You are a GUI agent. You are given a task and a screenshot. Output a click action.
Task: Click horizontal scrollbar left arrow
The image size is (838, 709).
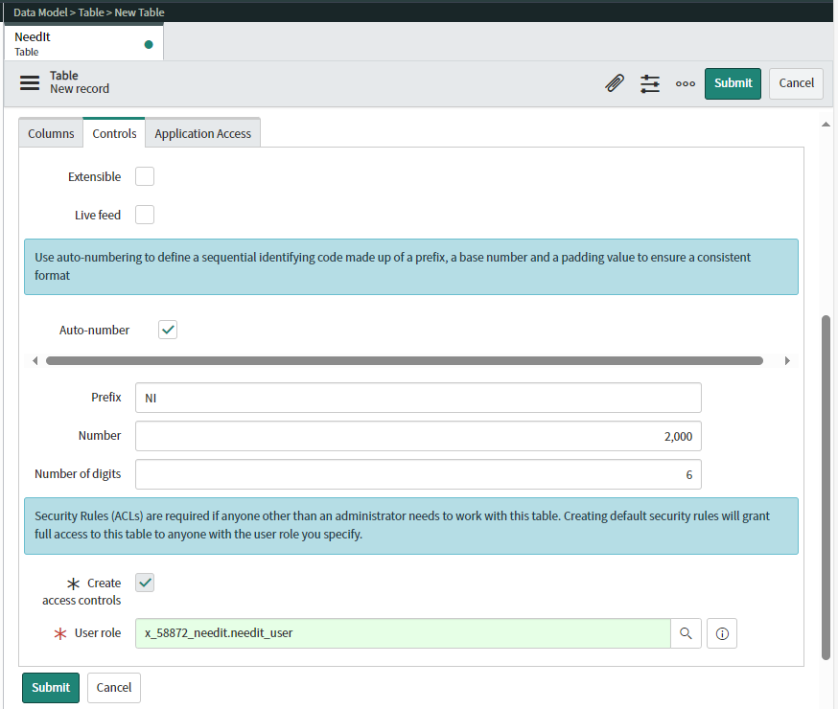point(35,361)
